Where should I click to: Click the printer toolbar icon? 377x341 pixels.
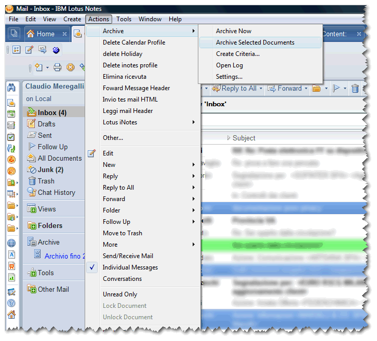(57, 67)
